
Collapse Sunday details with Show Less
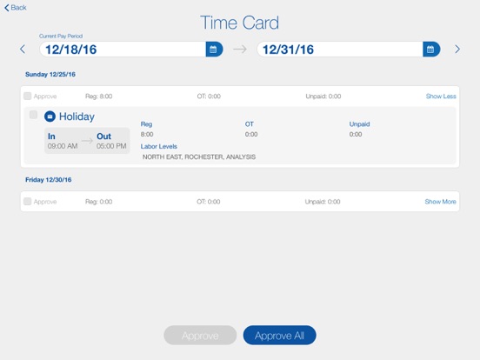(x=441, y=97)
